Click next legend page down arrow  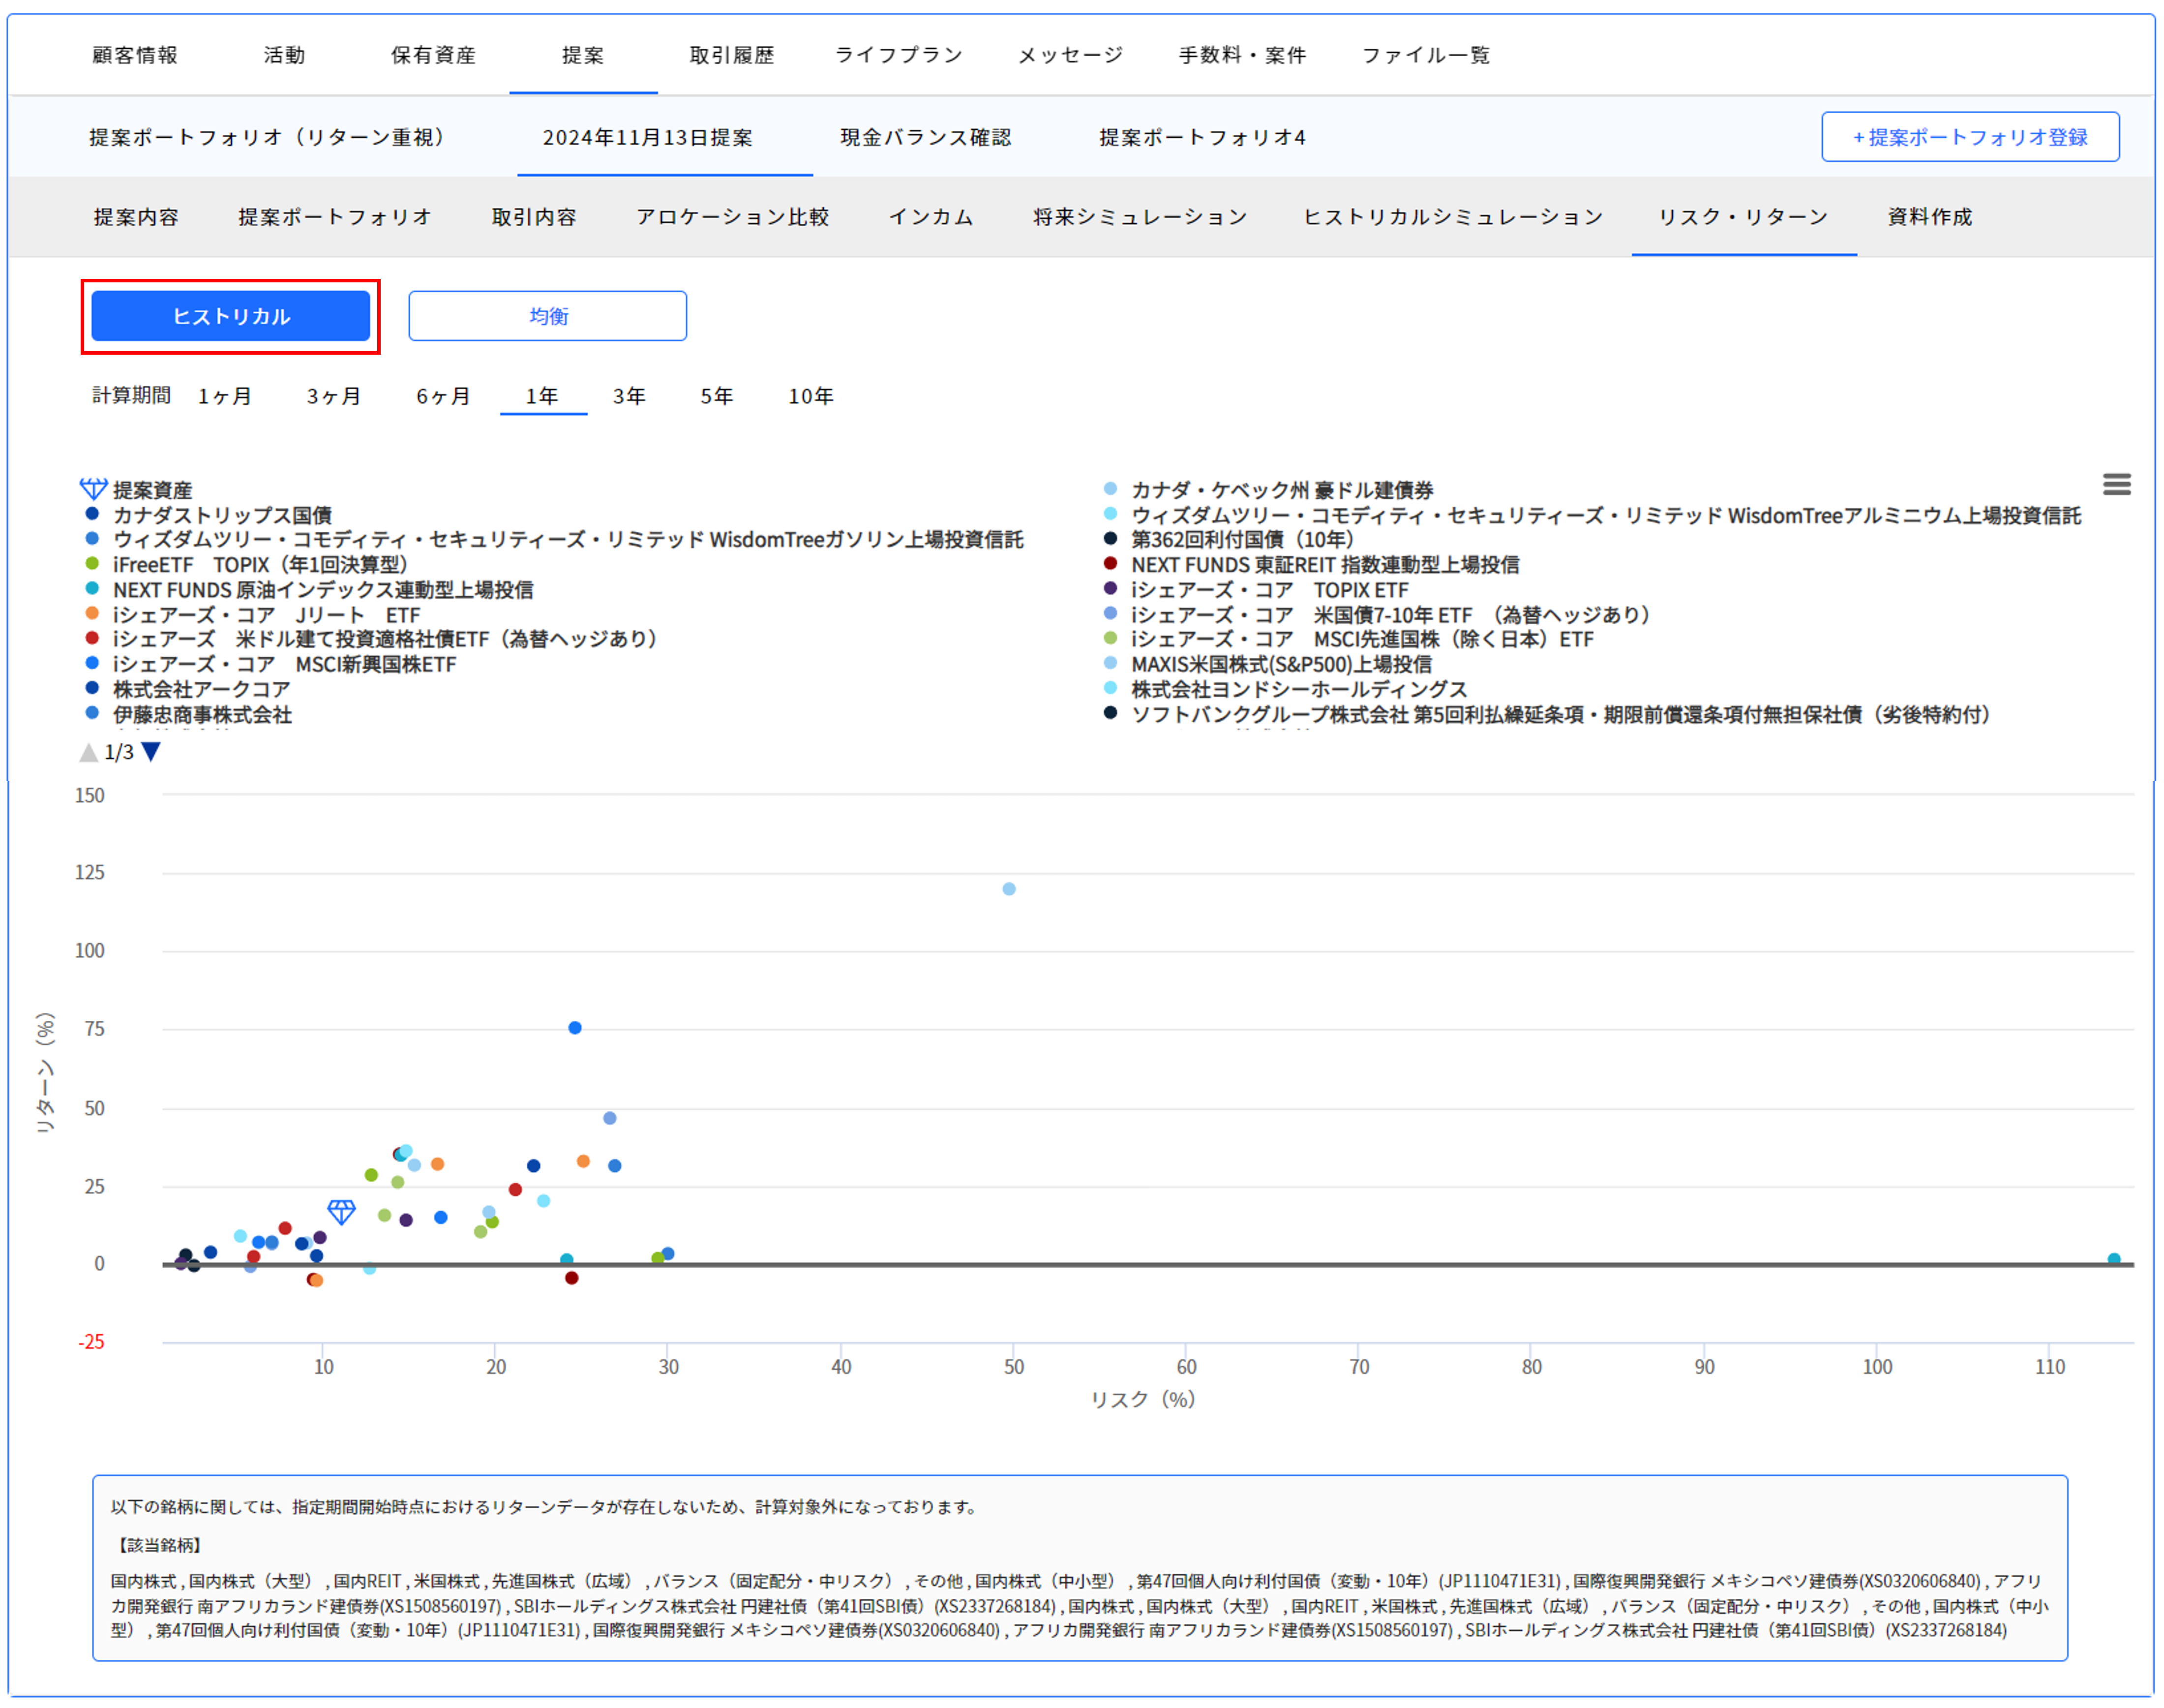click(x=151, y=752)
